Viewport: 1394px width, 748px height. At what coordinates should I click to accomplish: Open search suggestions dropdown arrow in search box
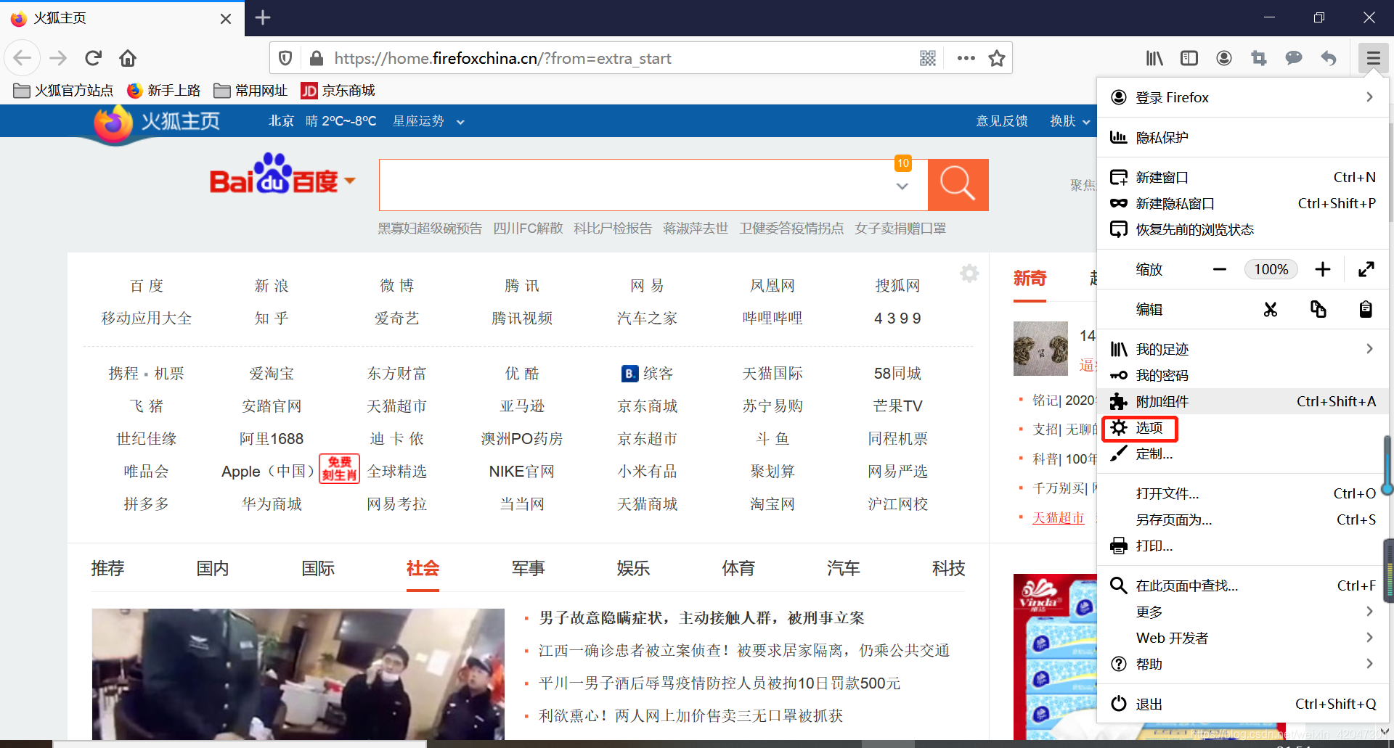(902, 186)
